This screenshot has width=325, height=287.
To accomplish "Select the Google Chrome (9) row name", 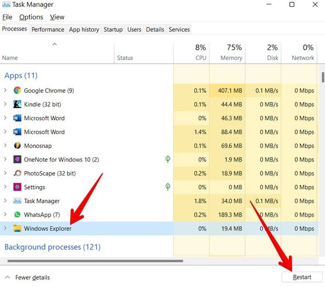I will coord(49,91).
